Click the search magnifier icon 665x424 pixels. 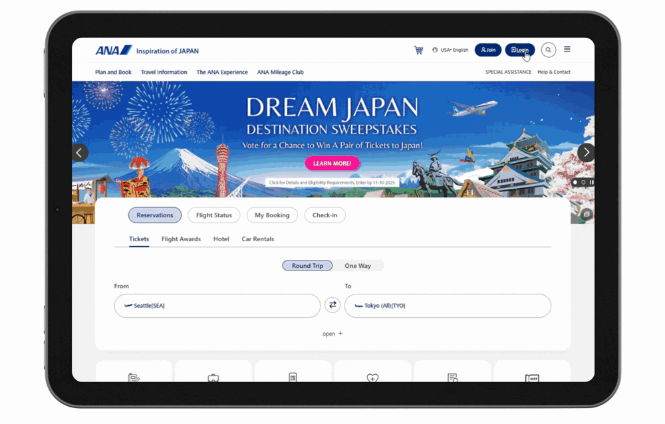[548, 50]
